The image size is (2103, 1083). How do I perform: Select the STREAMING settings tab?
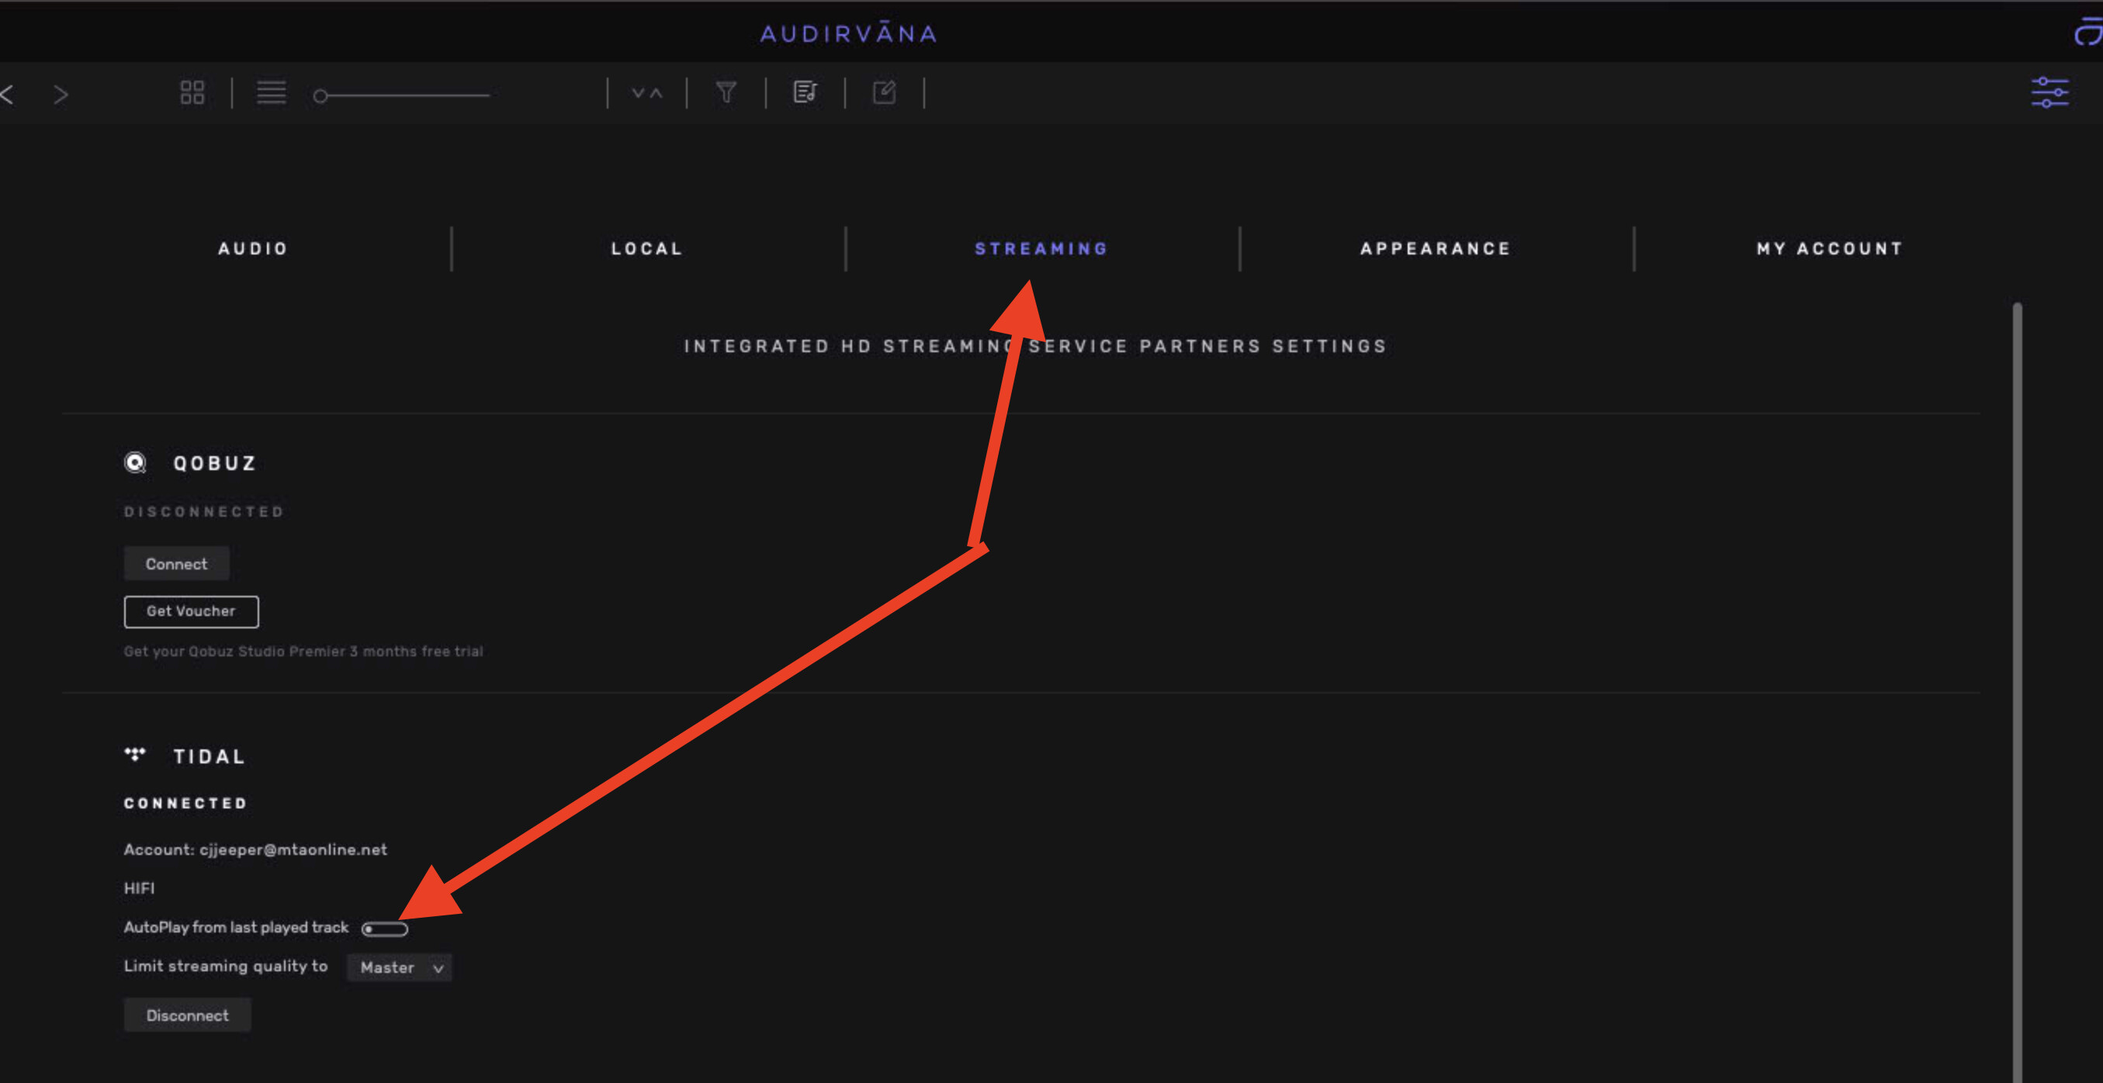pos(1041,248)
